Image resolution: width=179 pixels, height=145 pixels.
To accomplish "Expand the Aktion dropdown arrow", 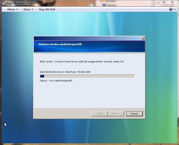I will 17,10.
